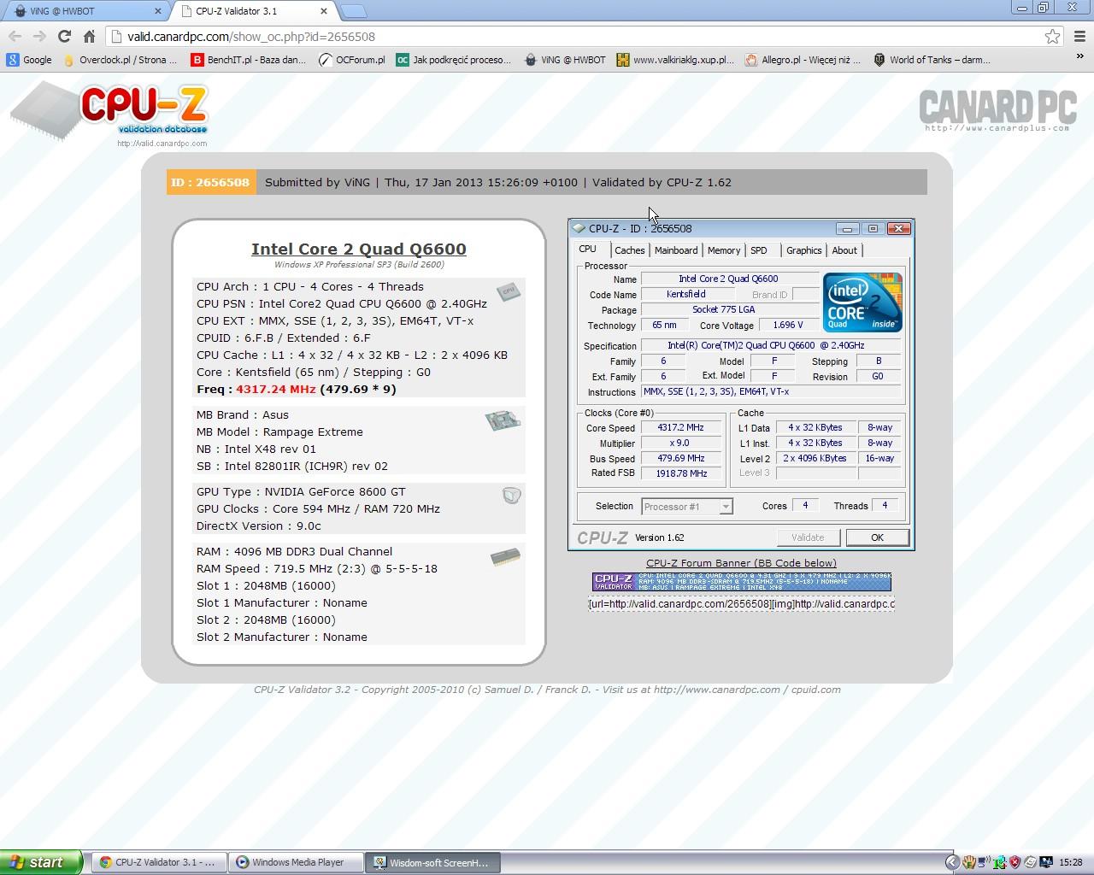1094x875 pixels.
Task: Open the SPD tab in CPU-Z
Action: [759, 250]
